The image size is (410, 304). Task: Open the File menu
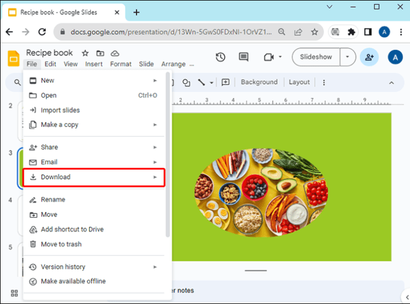click(31, 64)
